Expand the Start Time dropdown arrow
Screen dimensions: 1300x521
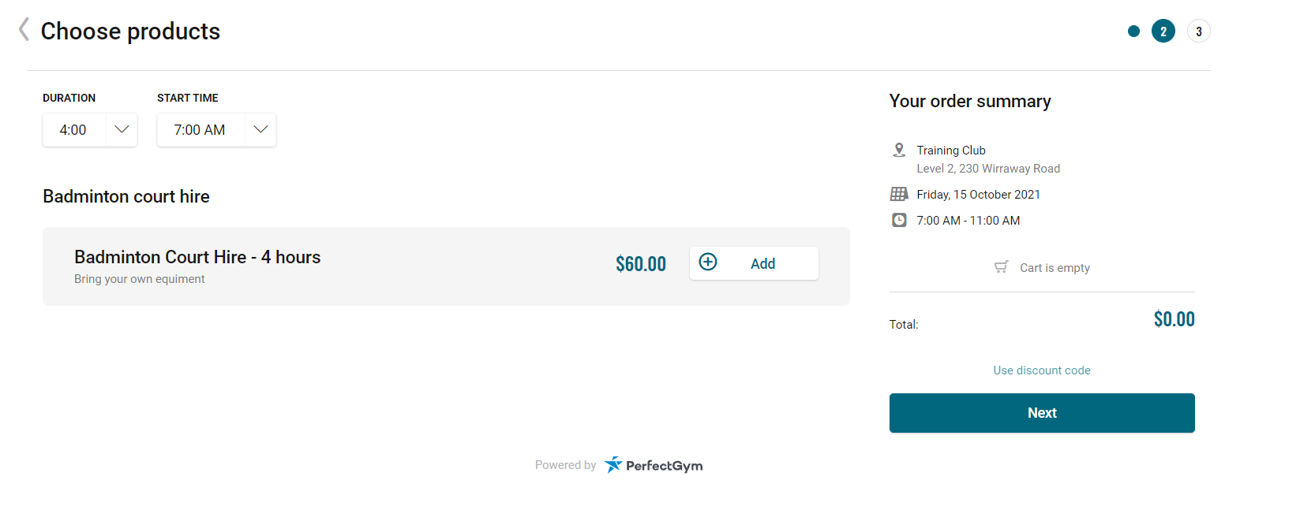pos(260,129)
